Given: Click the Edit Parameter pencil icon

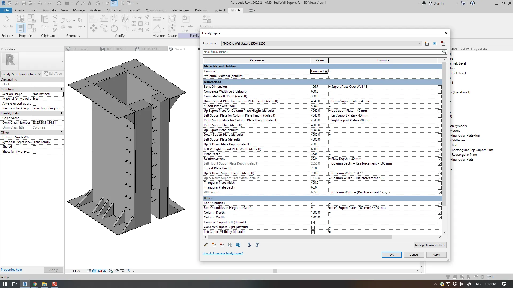Looking at the screenshot, I should coord(206,245).
